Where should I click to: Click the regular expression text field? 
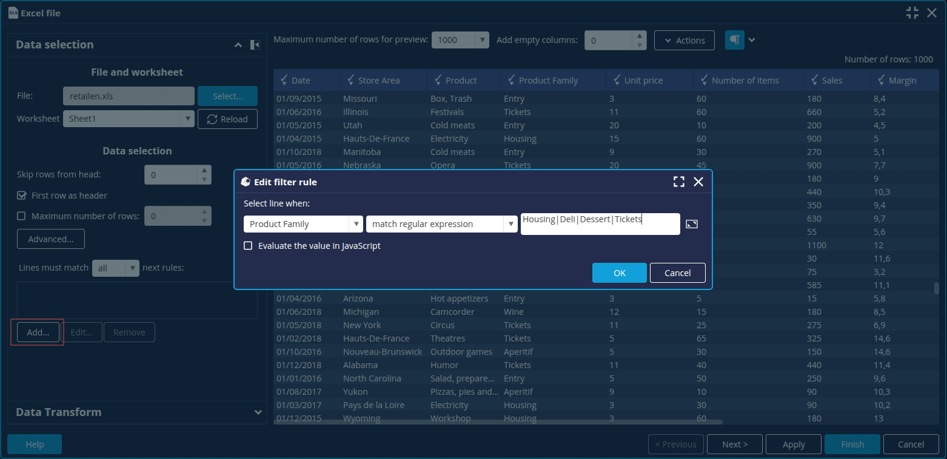[600, 223]
